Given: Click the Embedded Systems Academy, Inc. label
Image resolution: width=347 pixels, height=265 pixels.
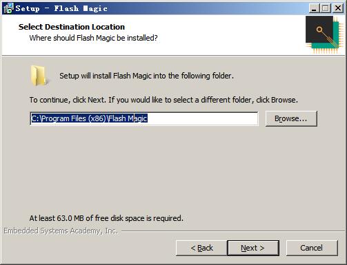Looking at the screenshot, I should [x=61, y=231].
